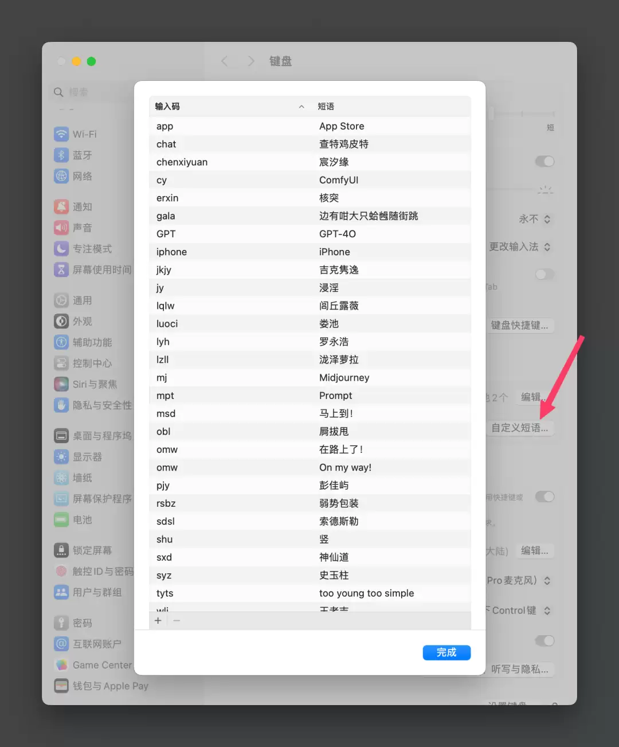Click the 完成 button
Viewport: 619px width, 747px height.
[x=446, y=652]
